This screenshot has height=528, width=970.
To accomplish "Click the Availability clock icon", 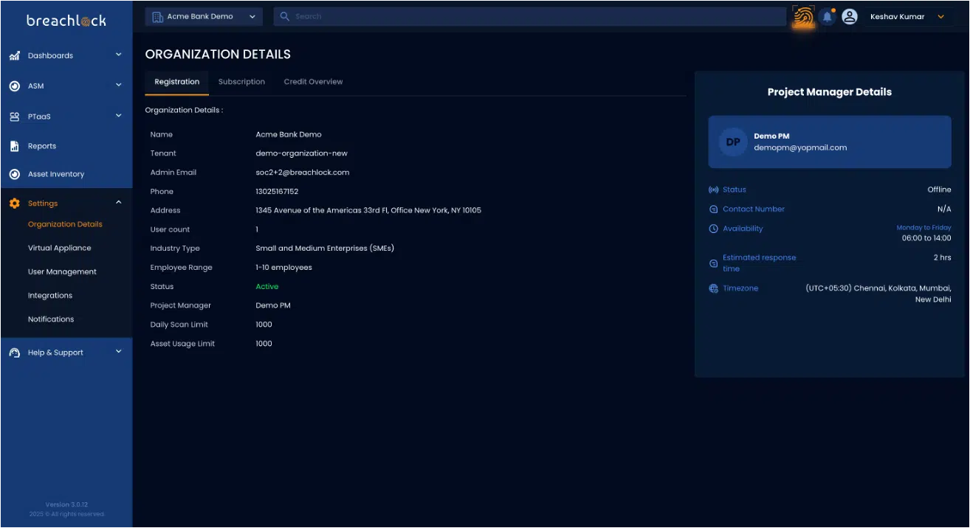I will (713, 229).
